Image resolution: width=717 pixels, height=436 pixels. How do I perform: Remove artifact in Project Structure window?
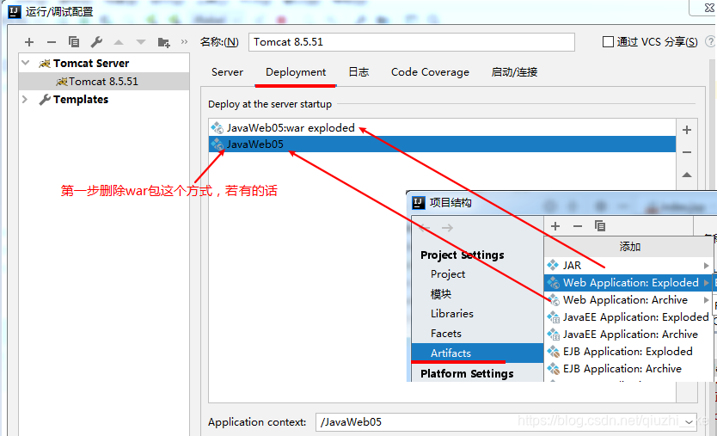click(578, 226)
